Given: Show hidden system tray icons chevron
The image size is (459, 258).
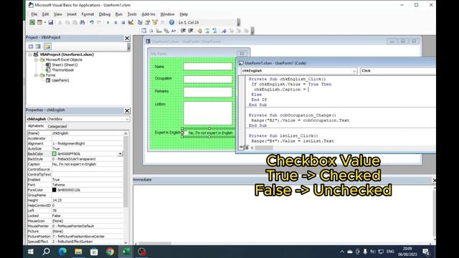Looking at the screenshot, I should pyautogui.click(x=341, y=252).
